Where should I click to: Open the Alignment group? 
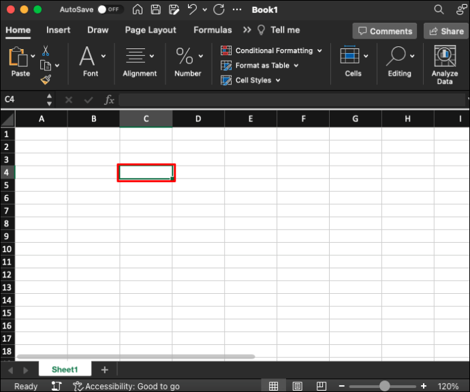click(x=140, y=61)
